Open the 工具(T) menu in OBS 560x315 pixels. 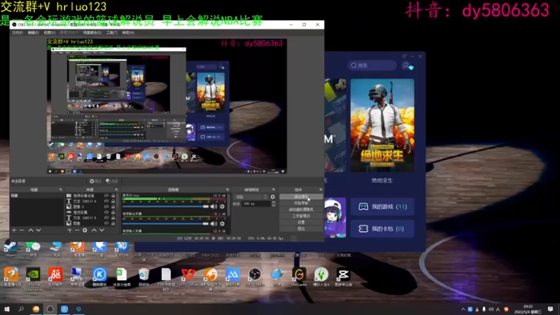pos(112,32)
